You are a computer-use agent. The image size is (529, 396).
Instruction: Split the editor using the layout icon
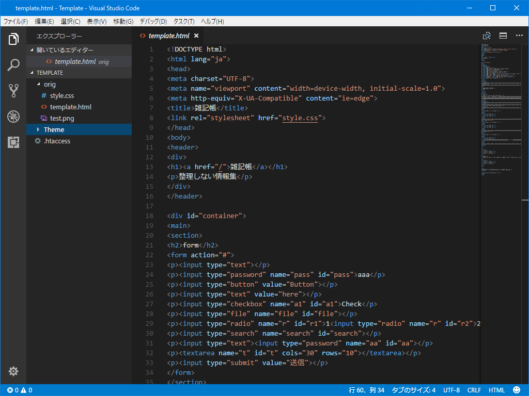pyautogui.click(x=503, y=36)
